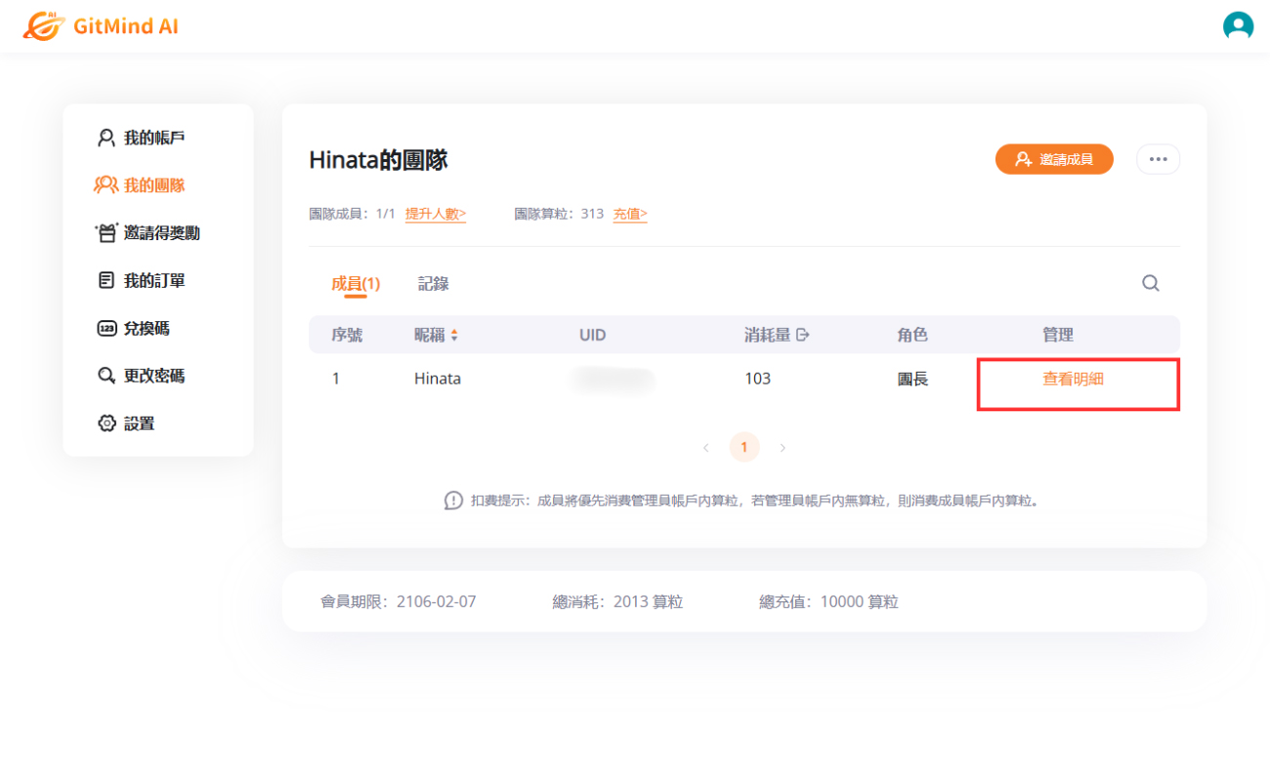This screenshot has height=781, width=1270.
Task: Click the 管理 column header
Action: click(x=1058, y=335)
